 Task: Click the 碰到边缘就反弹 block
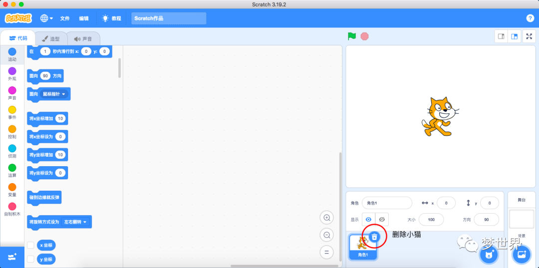(x=44, y=198)
